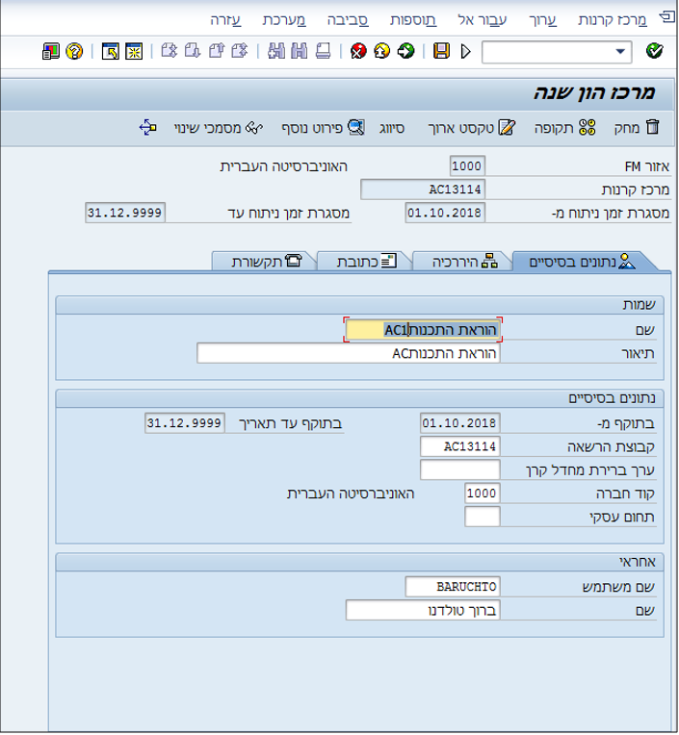Click the בתוקף מ- date field

(x=459, y=423)
